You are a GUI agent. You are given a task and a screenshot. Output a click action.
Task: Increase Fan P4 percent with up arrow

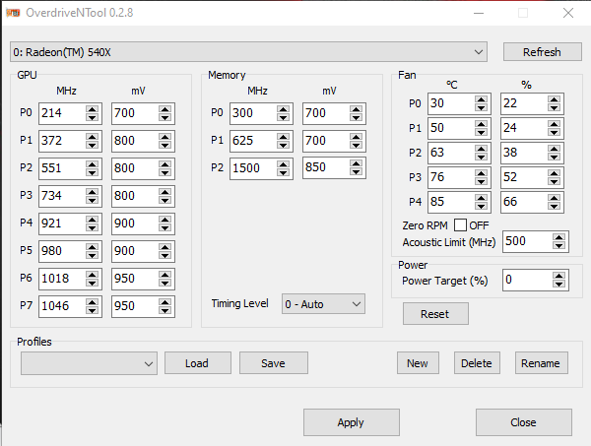pyautogui.click(x=554, y=198)
